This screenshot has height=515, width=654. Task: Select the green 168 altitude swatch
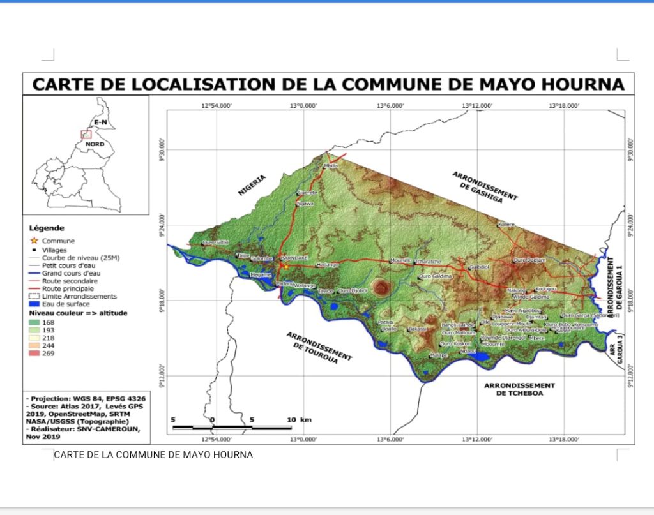point(34,322)
